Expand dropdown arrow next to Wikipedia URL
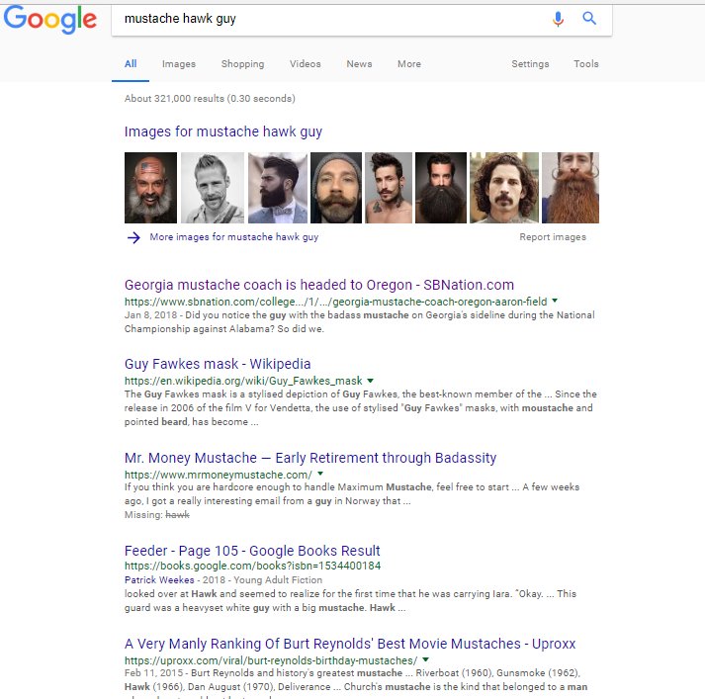This screenshot has width=705, height=699. click(x=371, y=381)
